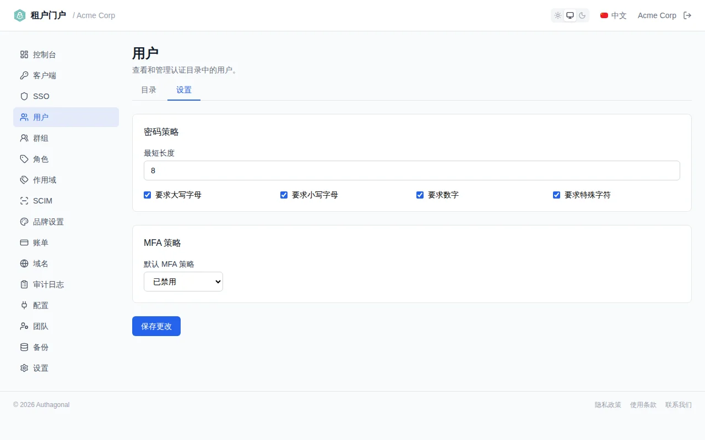Open 控制台 in the sidebar
This screenshot has height=440, width=705.
[66, 54]
